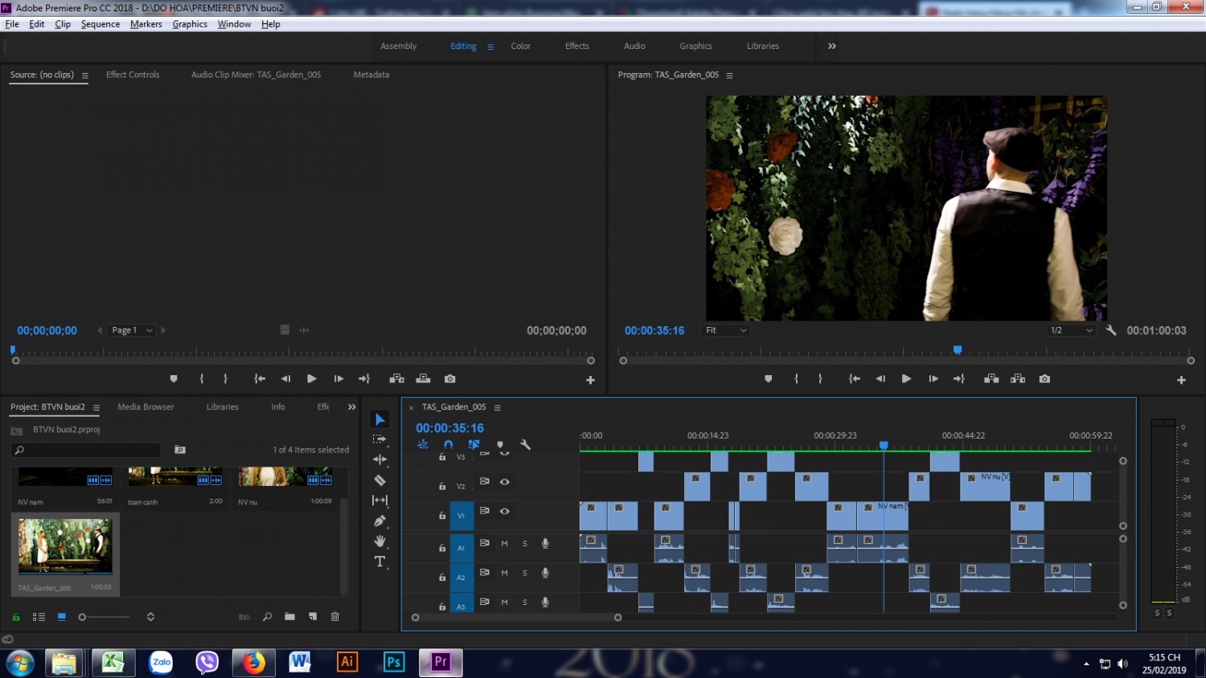Solo audio track A2

525,573
